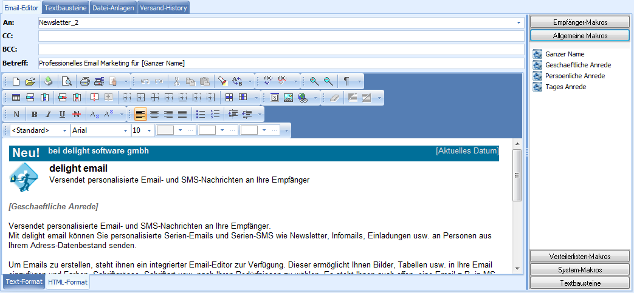The image size is (634, 293).
Task: Center-align the text
Action: point(154,114)
